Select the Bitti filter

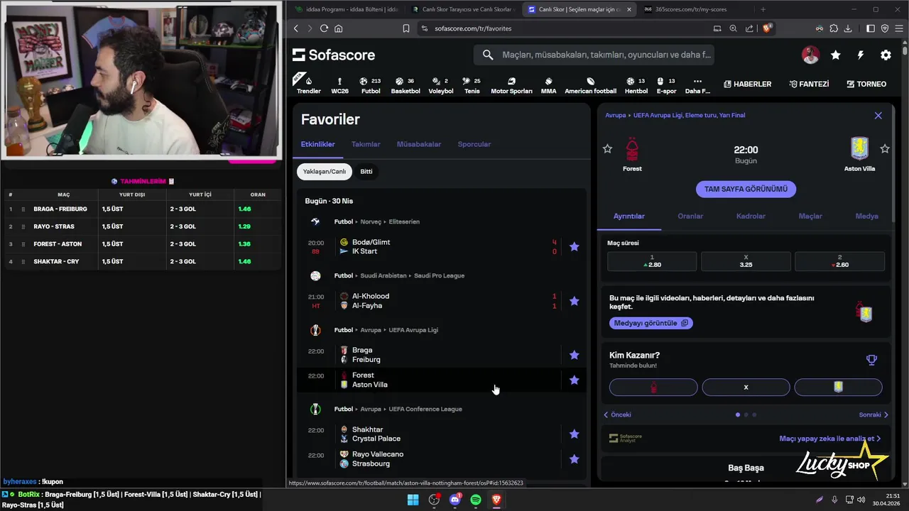point(366,172)
